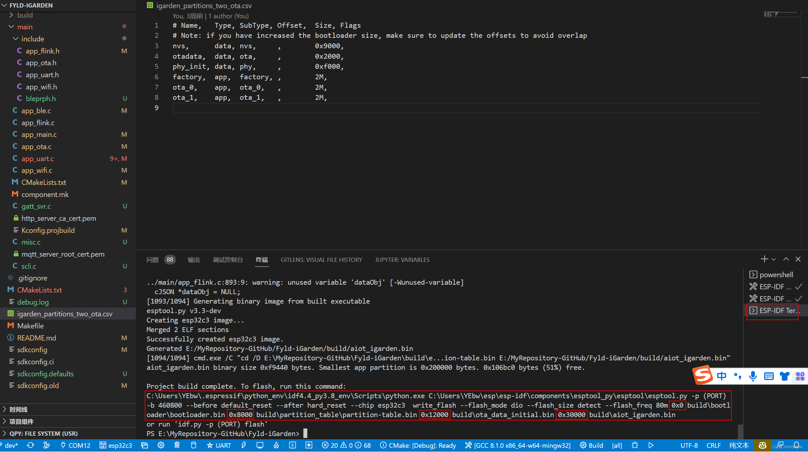Click the build flash monitor flame icon

(276, 445)
